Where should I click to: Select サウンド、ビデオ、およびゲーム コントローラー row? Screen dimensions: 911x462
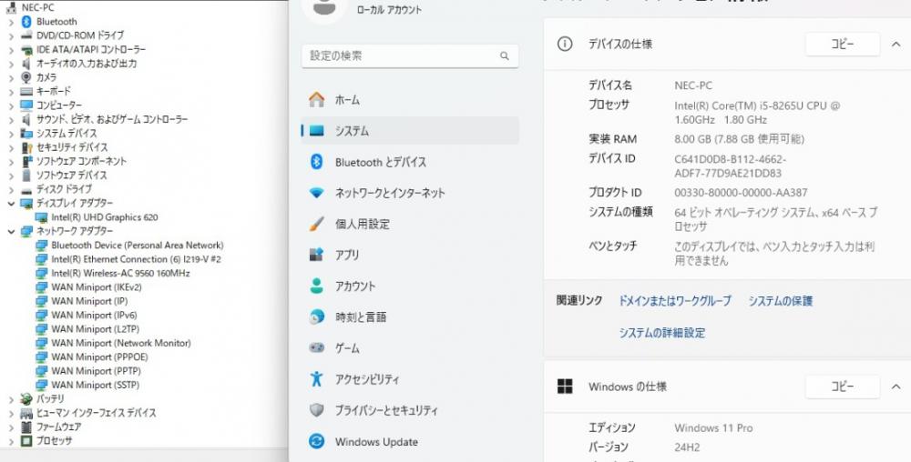112,119
